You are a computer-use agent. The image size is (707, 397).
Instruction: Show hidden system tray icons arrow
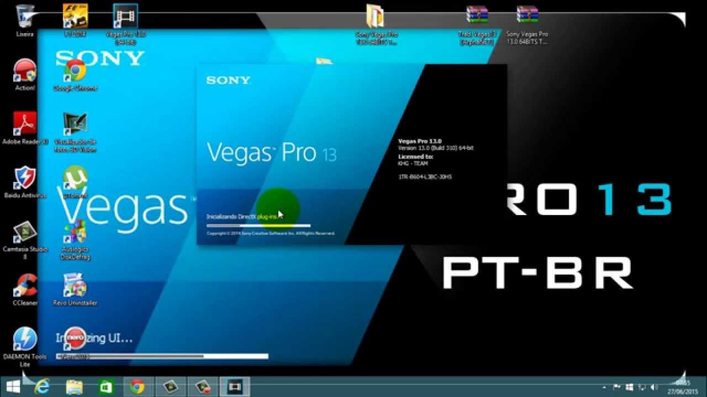click(604, 387)
